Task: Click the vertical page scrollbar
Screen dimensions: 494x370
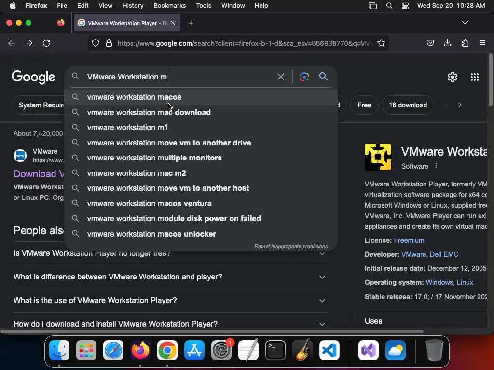Action: (490, 80)
